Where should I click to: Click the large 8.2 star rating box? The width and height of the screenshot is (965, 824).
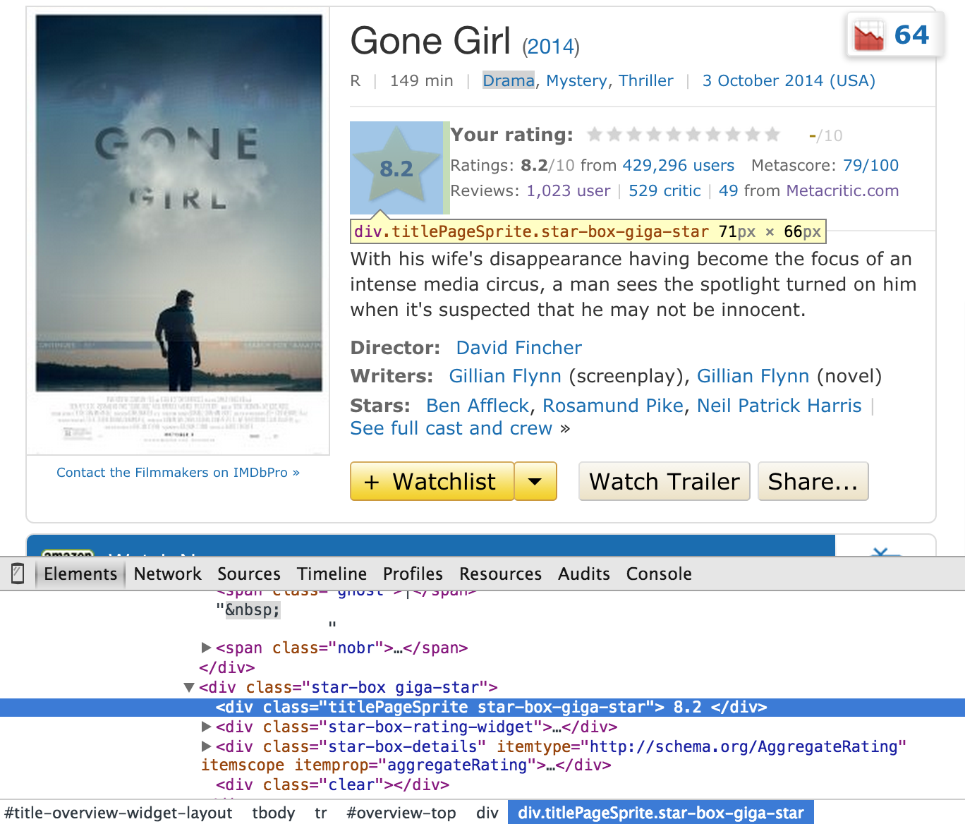396,168
